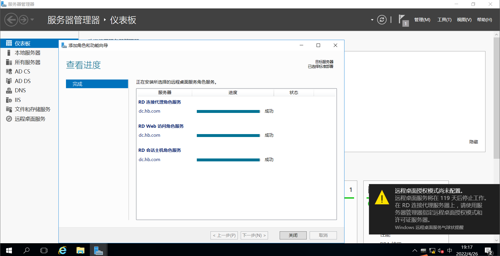Open the Action Center notification icon
This screenshot has width=500, height=256.
488,251
